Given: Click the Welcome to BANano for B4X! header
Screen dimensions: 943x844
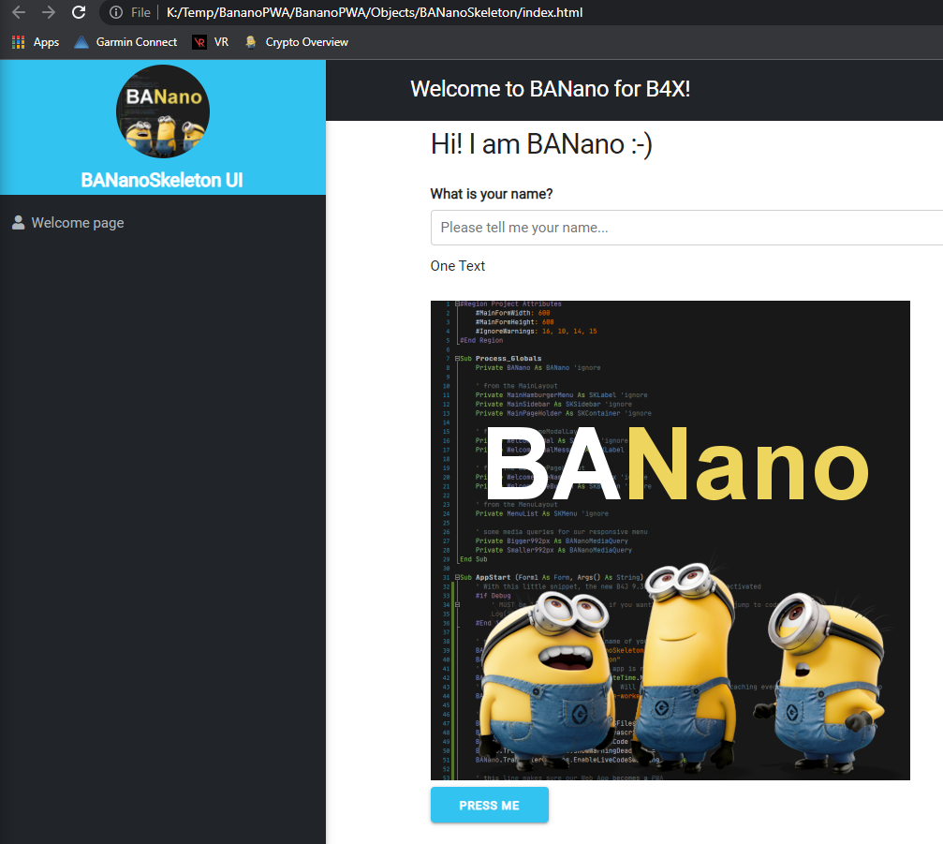Looking at the screenshot, I should (x=551, y=89).
